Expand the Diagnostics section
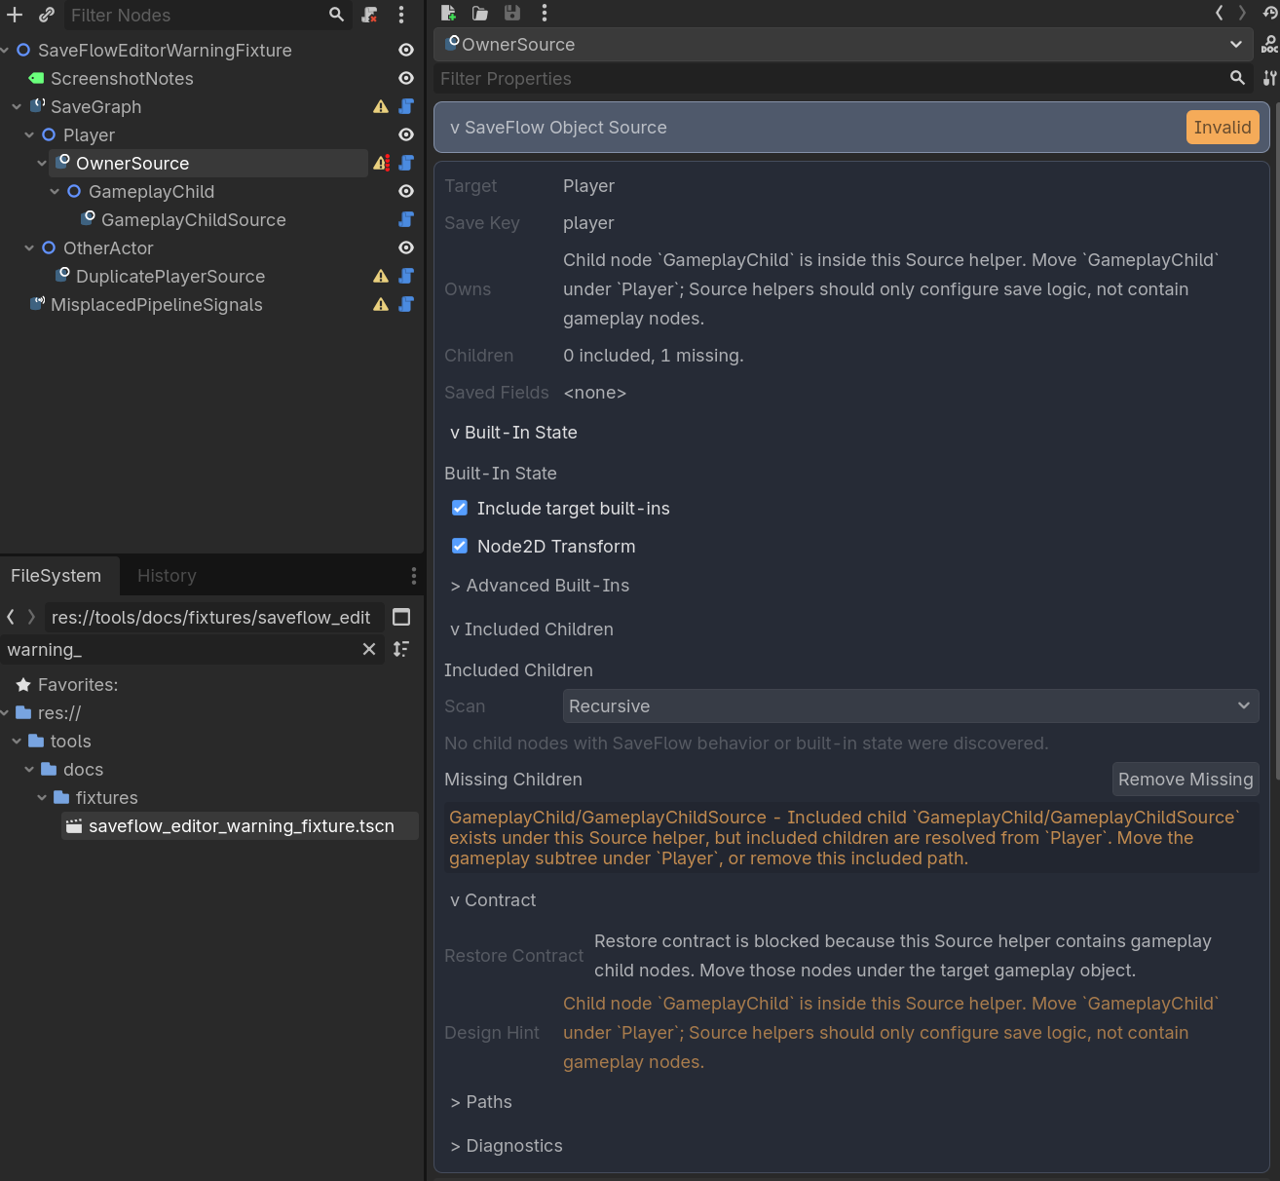The height and width of the screenshot is (1181, 1280). pyautogui.click(x=507, y=1145)
